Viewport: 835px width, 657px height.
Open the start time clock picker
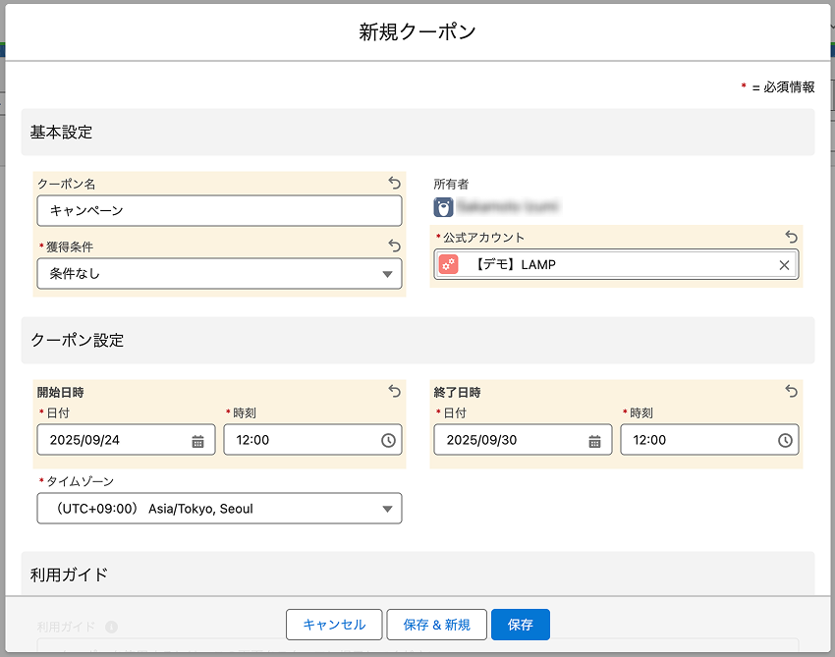click(x=388, y=441)
